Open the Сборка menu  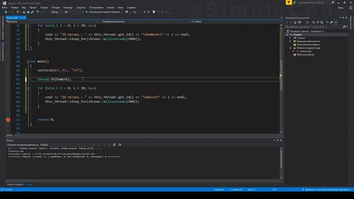[44, 7]
